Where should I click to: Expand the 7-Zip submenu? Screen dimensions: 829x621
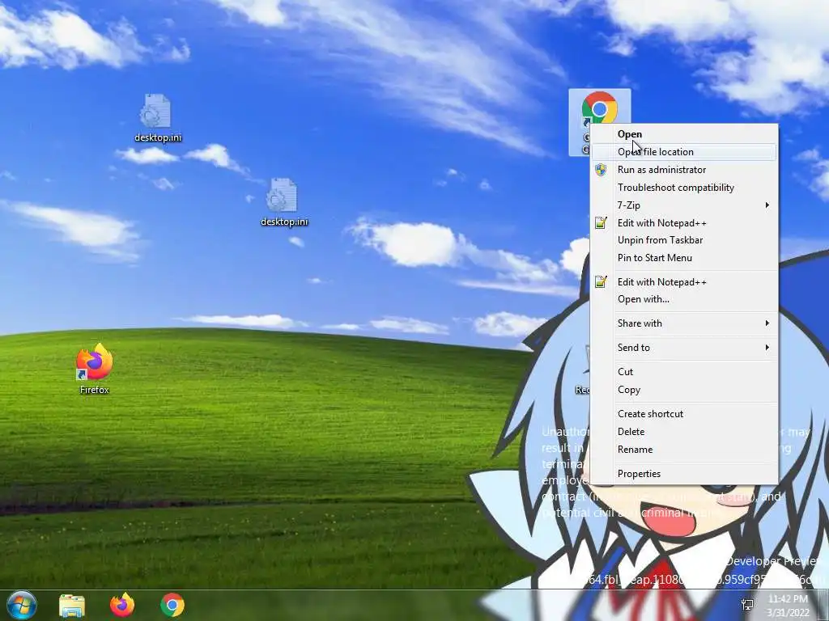[x=683, y=205]
